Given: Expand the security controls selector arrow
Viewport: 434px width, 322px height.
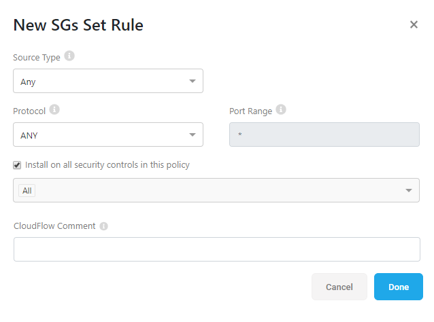Looking at the screenshot, I should tap(409, 190).
